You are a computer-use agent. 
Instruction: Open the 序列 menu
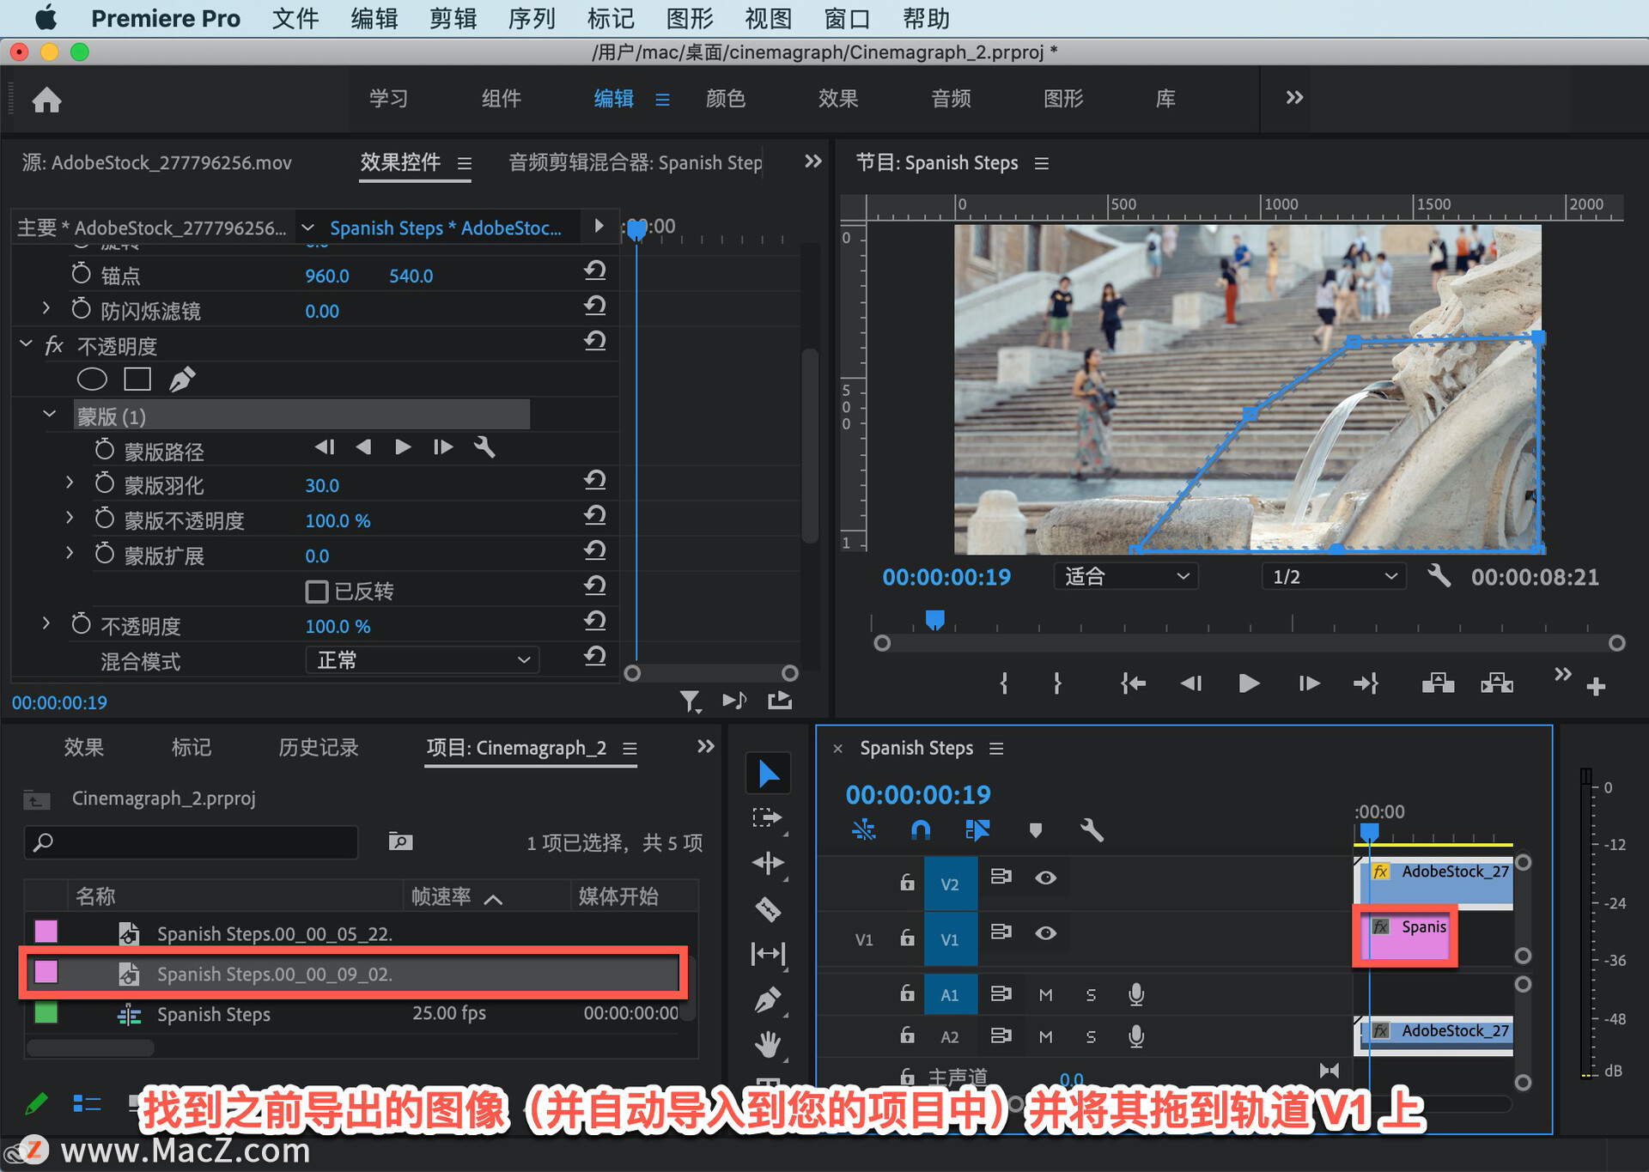(531, 18)
